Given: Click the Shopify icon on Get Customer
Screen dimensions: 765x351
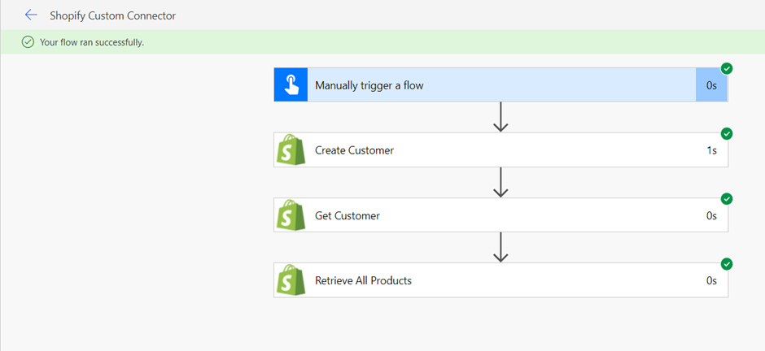Looking at the screenshot, I should point(291,214).
